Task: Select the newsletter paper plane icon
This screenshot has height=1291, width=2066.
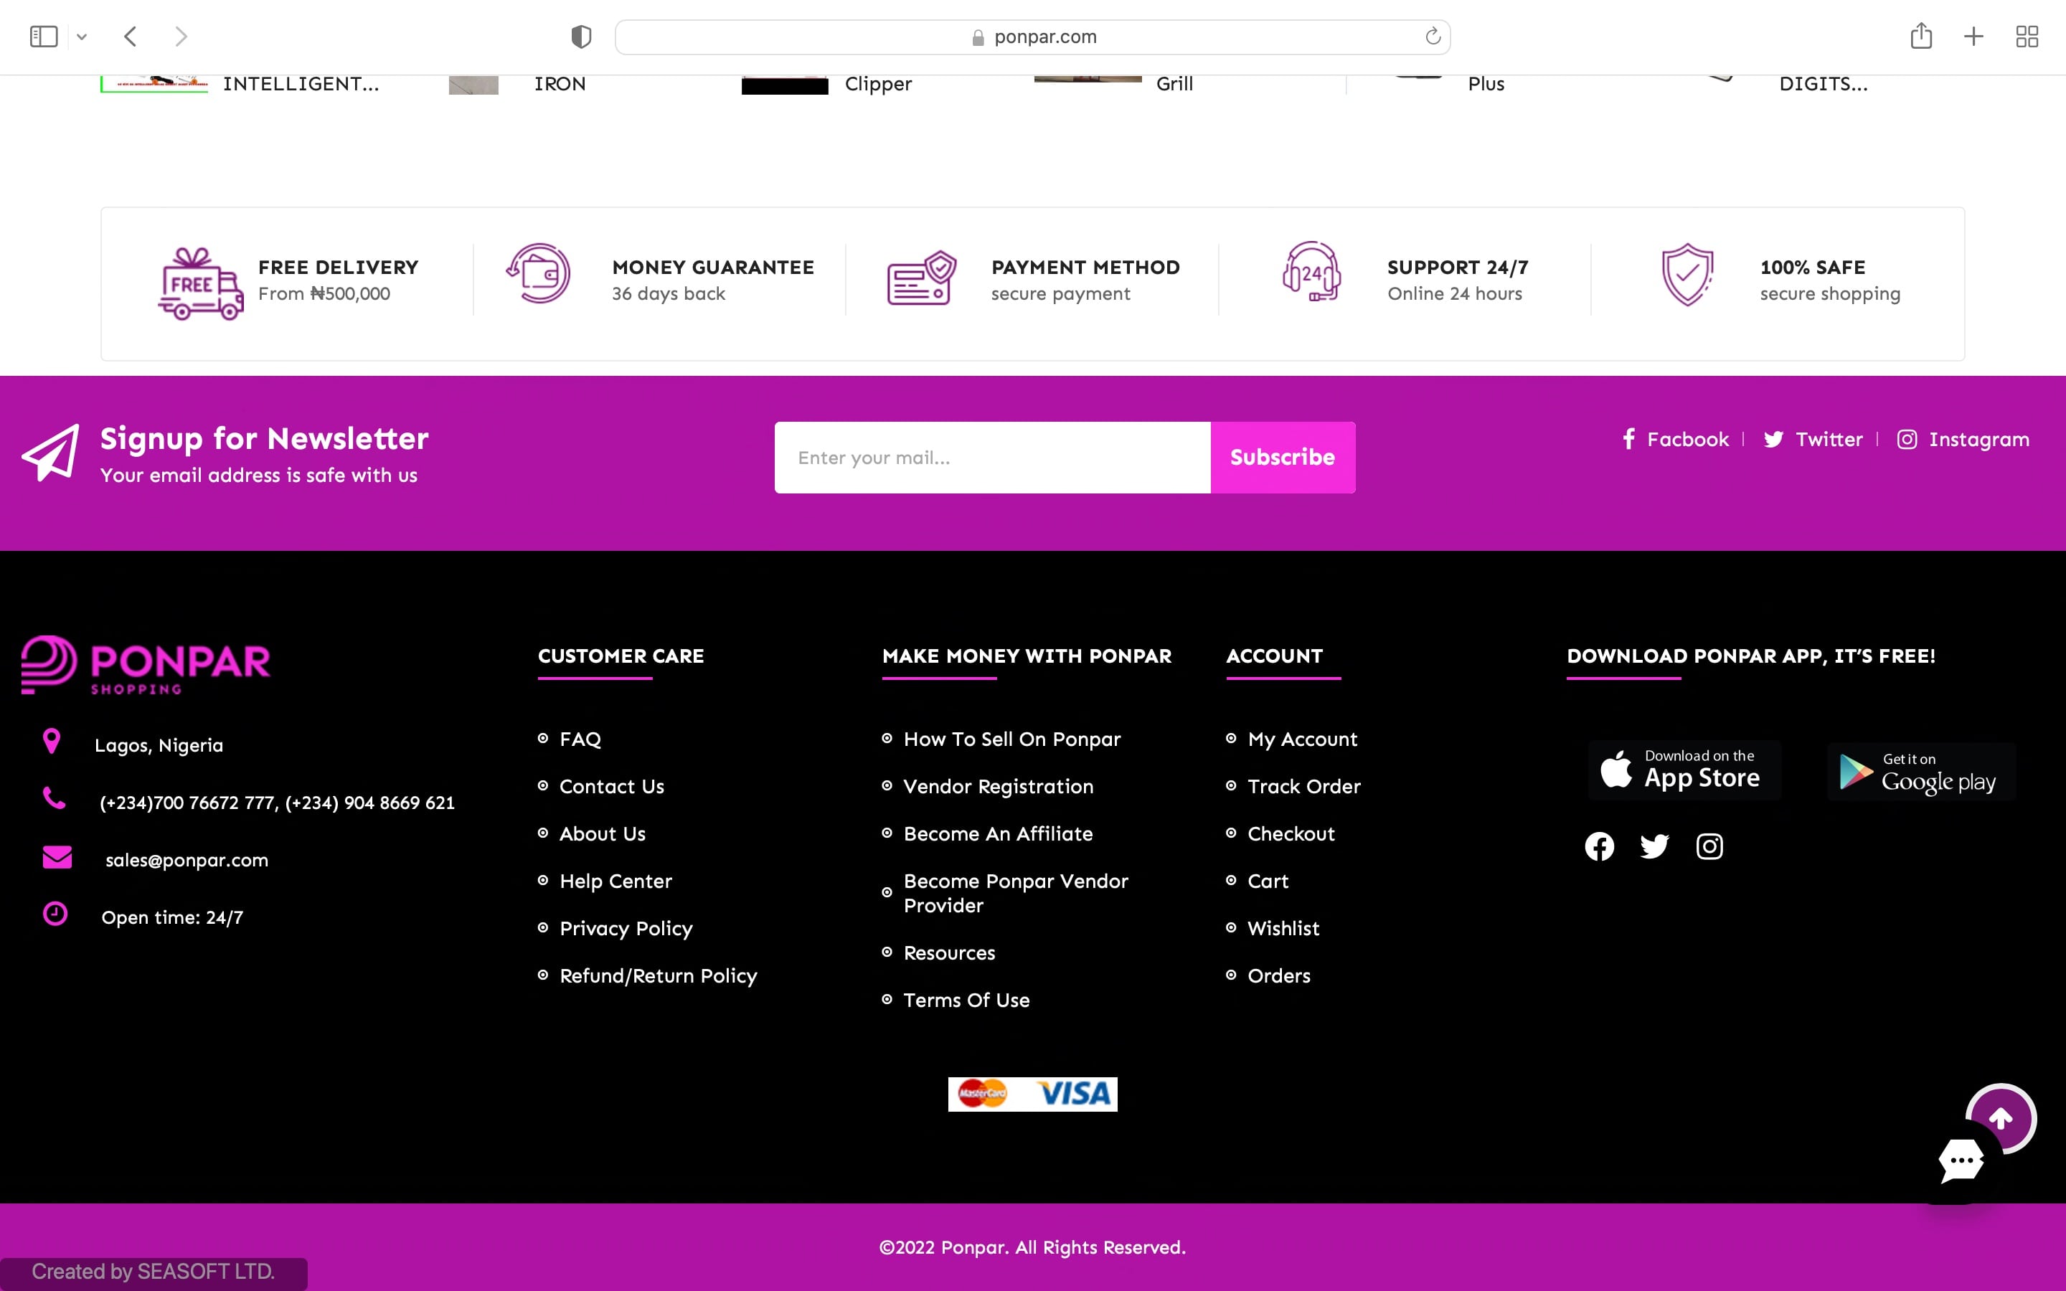Action: tap(50, 453)
